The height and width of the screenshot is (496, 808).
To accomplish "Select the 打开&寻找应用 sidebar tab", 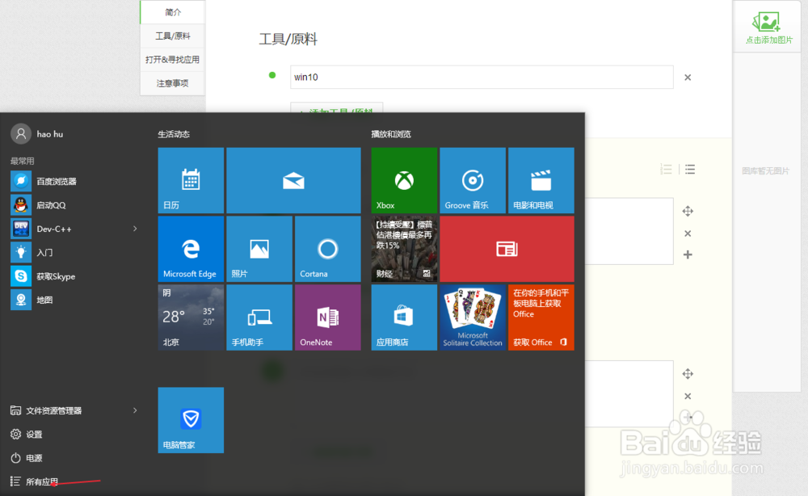I will [173, 60].
